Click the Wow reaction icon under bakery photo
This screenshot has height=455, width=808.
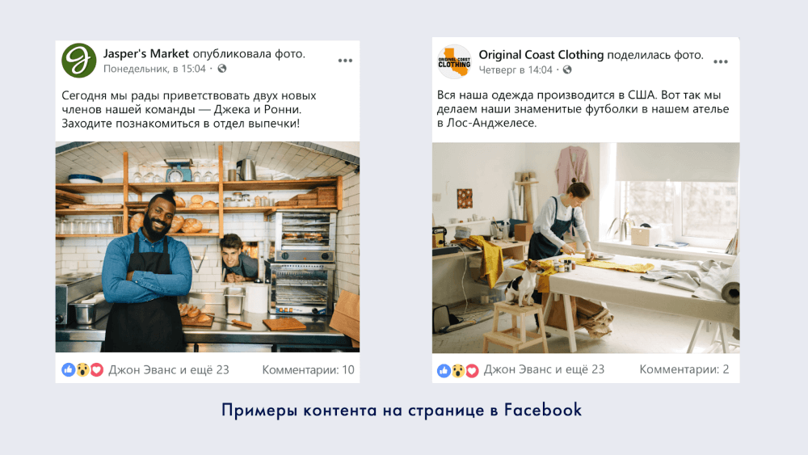click(82, 369)
